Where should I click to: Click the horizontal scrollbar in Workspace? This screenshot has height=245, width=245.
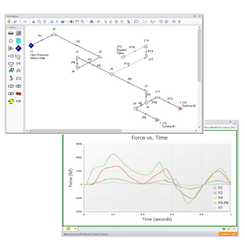75,131
